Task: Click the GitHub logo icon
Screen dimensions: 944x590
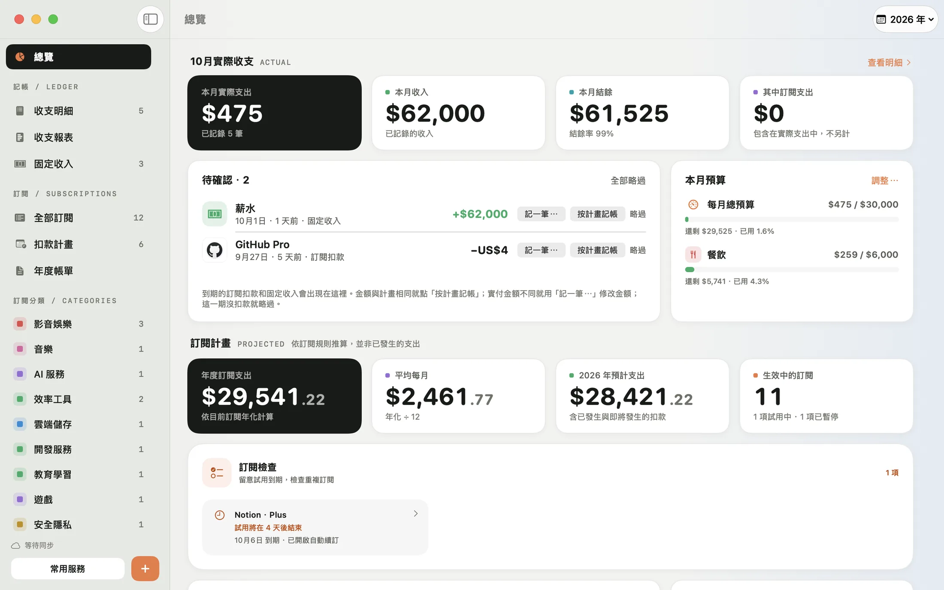Action: pos(215,250)
